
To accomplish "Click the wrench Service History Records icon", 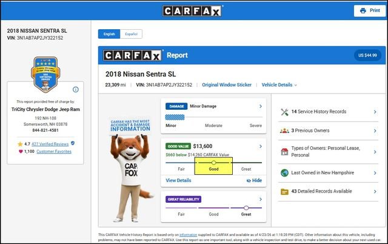I will pos(284,112).
